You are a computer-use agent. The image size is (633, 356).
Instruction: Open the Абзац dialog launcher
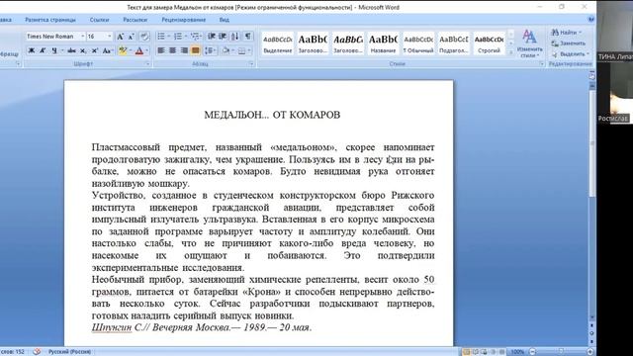(x=251, y=63)
